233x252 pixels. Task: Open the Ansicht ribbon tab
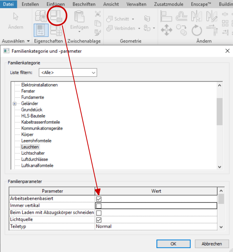click(x=111, y=4)
